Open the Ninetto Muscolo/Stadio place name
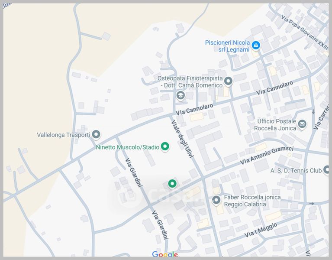The image size is (332, 260). tap(128, 147)
